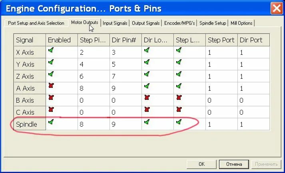
Task: Toggle Spindle Dir LowActive checkmark
Action: pos(147,122)
